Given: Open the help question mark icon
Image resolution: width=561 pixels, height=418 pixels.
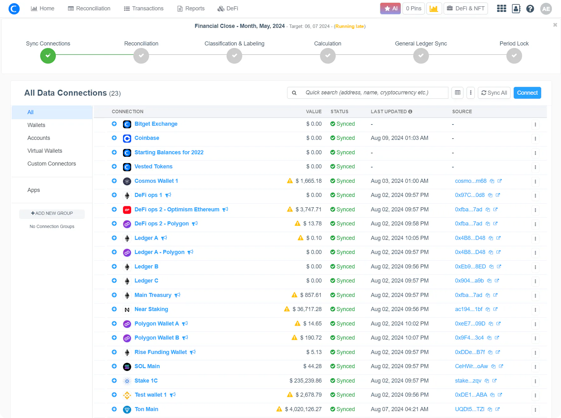Looking at the screenshot, I should 530,8.
